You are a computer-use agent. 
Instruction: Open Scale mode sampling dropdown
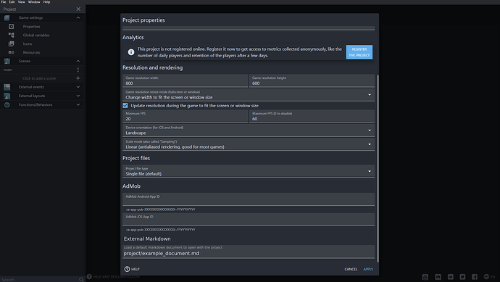pyautogui.click(x=249, y=144)
